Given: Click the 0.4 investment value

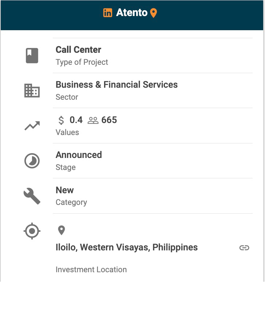Looking at the screenshot, I should pyautogui.click(x=76, y=120).
